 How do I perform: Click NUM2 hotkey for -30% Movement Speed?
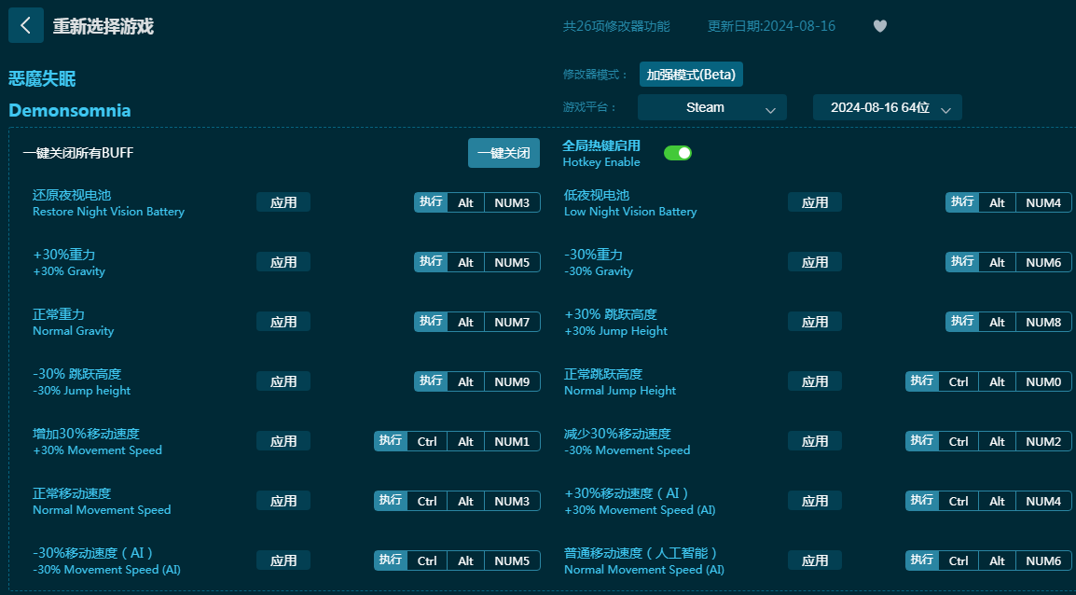tap(1043, 441)
